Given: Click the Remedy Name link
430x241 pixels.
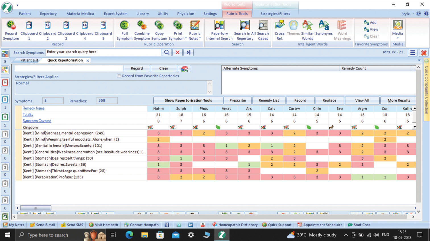Looking at the screenshot, I should 34,108.
